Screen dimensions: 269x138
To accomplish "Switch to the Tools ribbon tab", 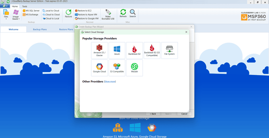I will point(25,6).
